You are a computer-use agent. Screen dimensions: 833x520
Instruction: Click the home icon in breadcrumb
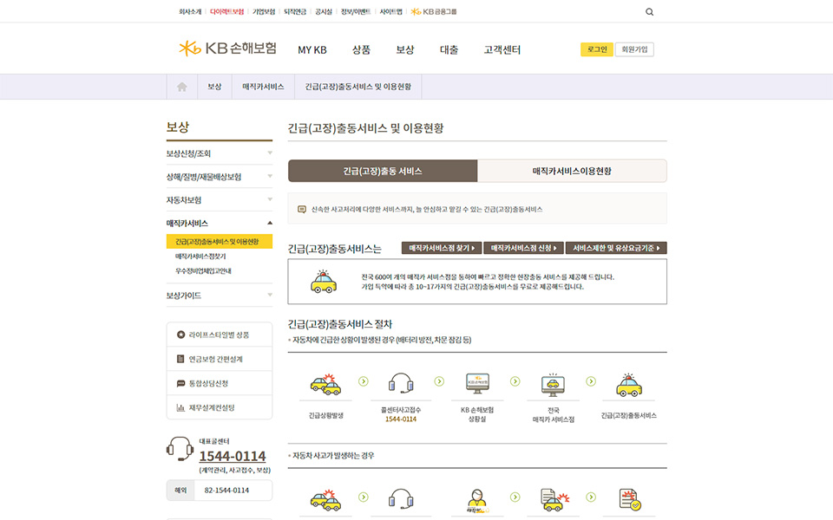click(x=182, y=87)
